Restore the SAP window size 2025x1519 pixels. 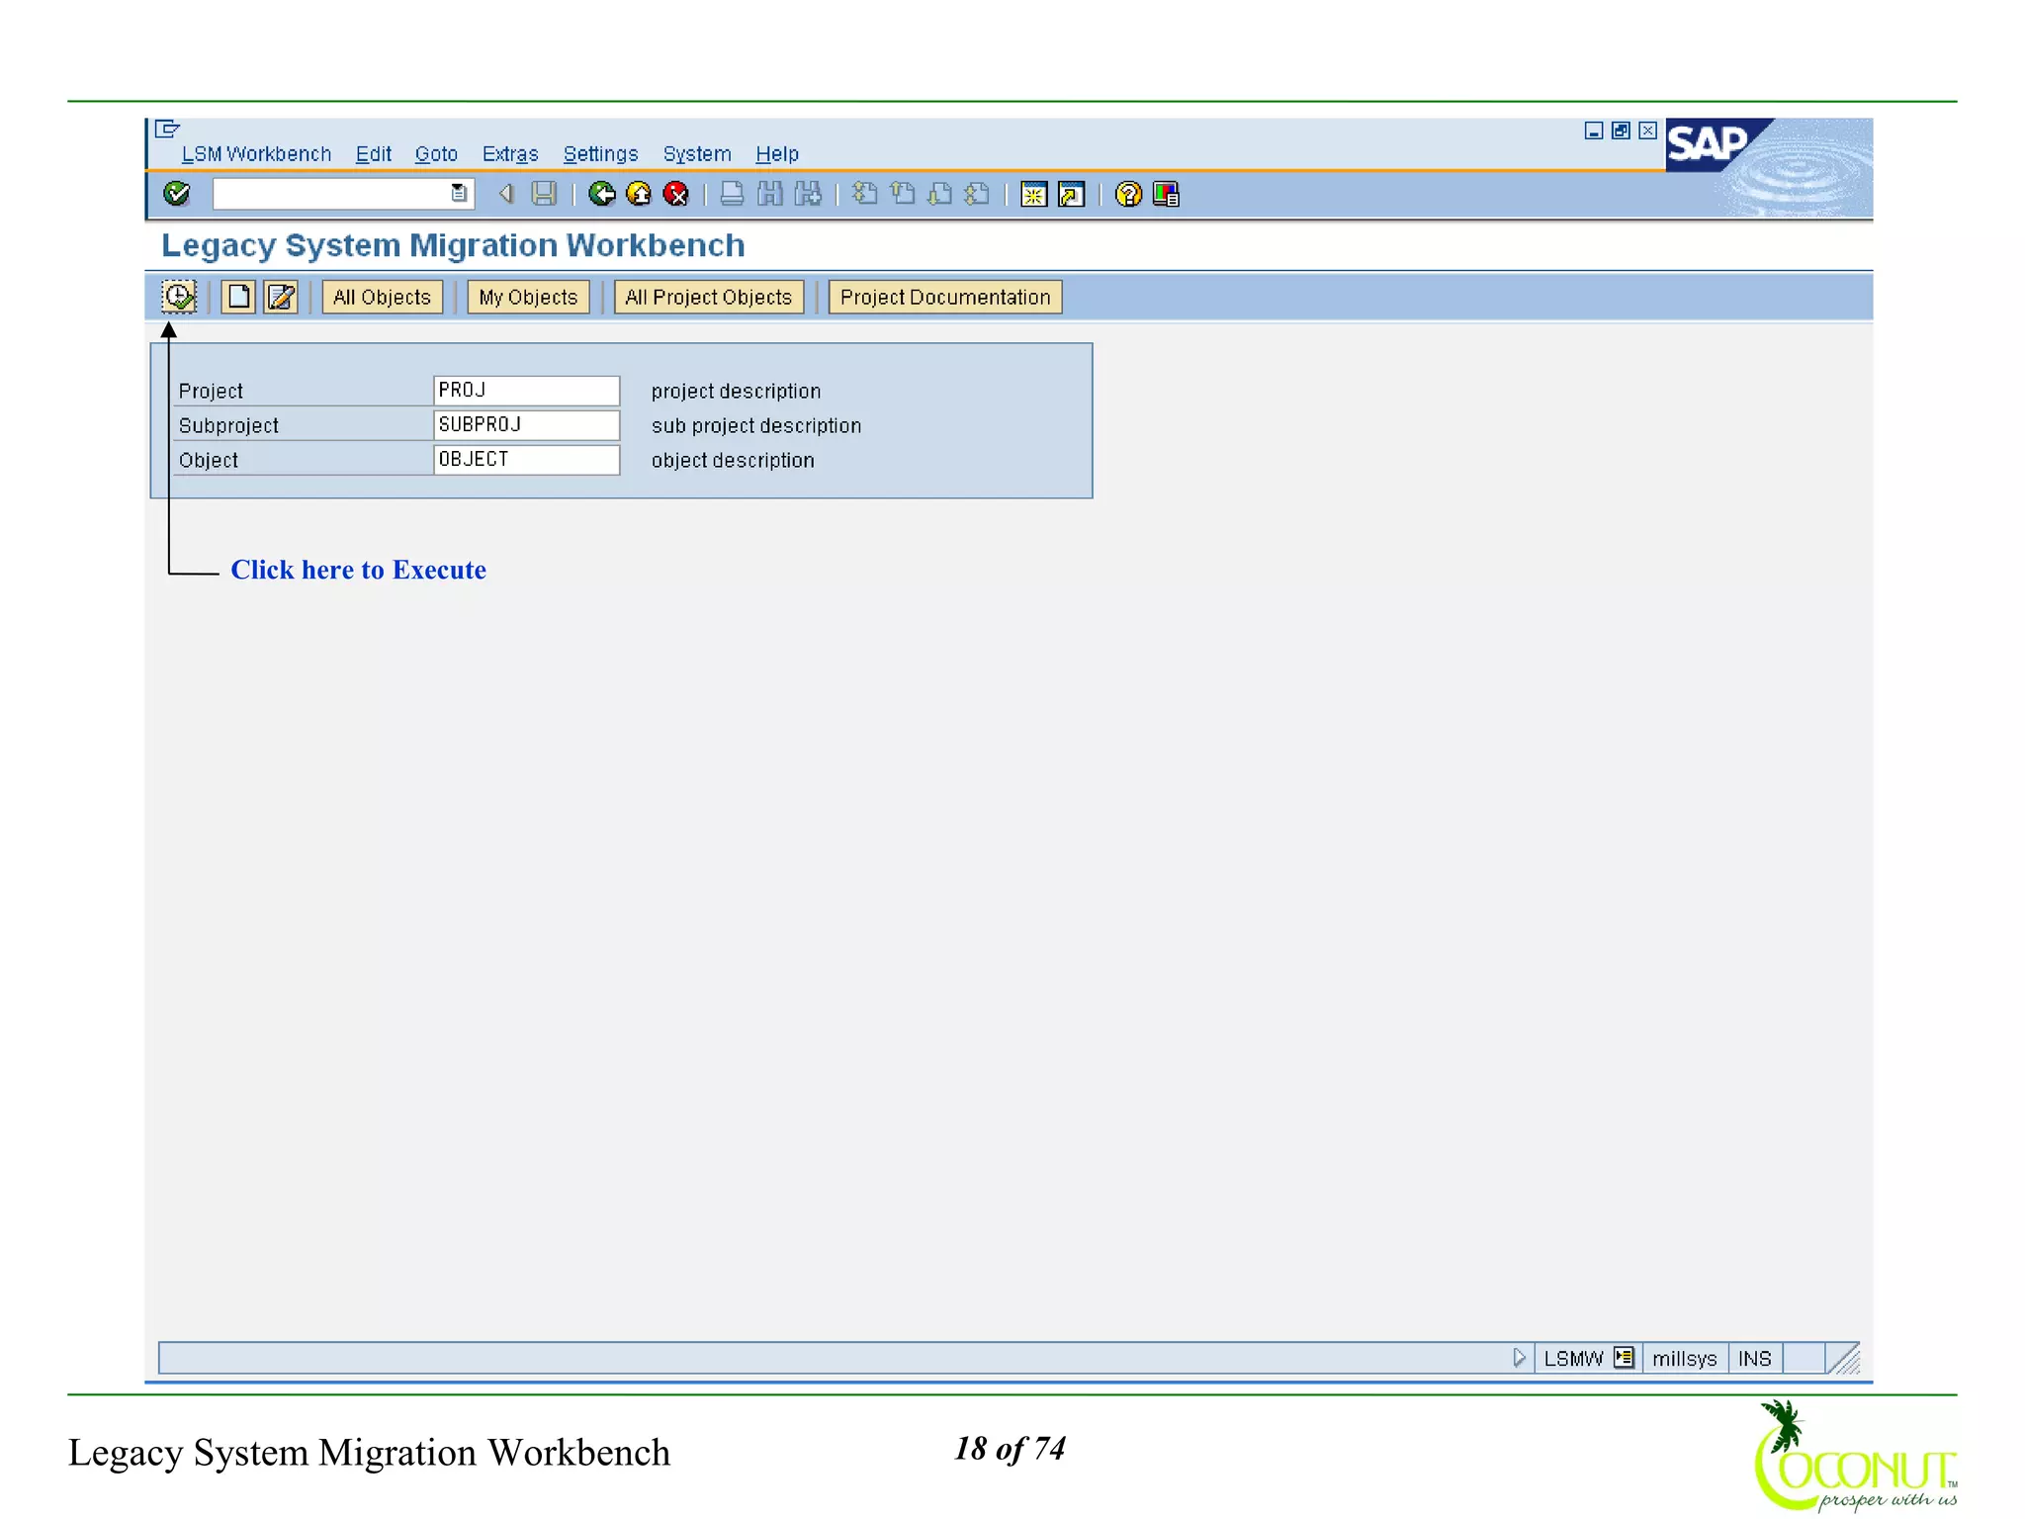point(1621,131)
